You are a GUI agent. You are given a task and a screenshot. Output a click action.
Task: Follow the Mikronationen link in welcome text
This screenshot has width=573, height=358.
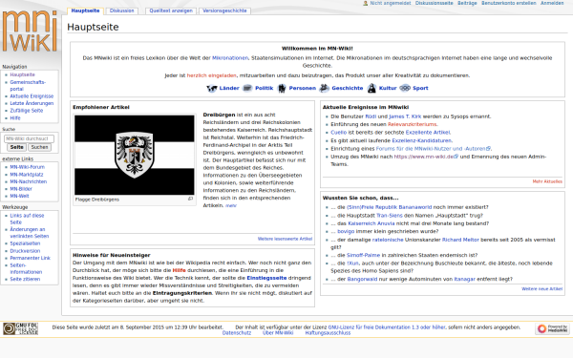(x=230, y=57)
